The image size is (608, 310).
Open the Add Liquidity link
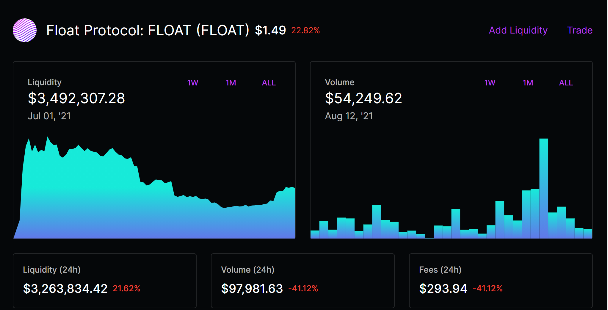(x=518, y=30)
